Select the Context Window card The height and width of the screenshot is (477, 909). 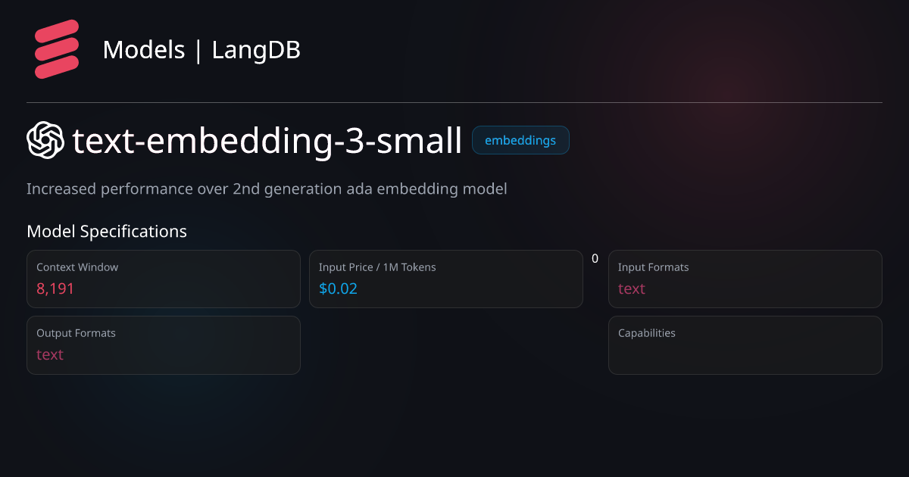click(x=164, y=279)
